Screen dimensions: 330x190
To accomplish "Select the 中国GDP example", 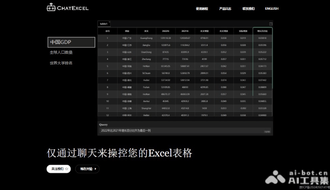I will [71, 42].
